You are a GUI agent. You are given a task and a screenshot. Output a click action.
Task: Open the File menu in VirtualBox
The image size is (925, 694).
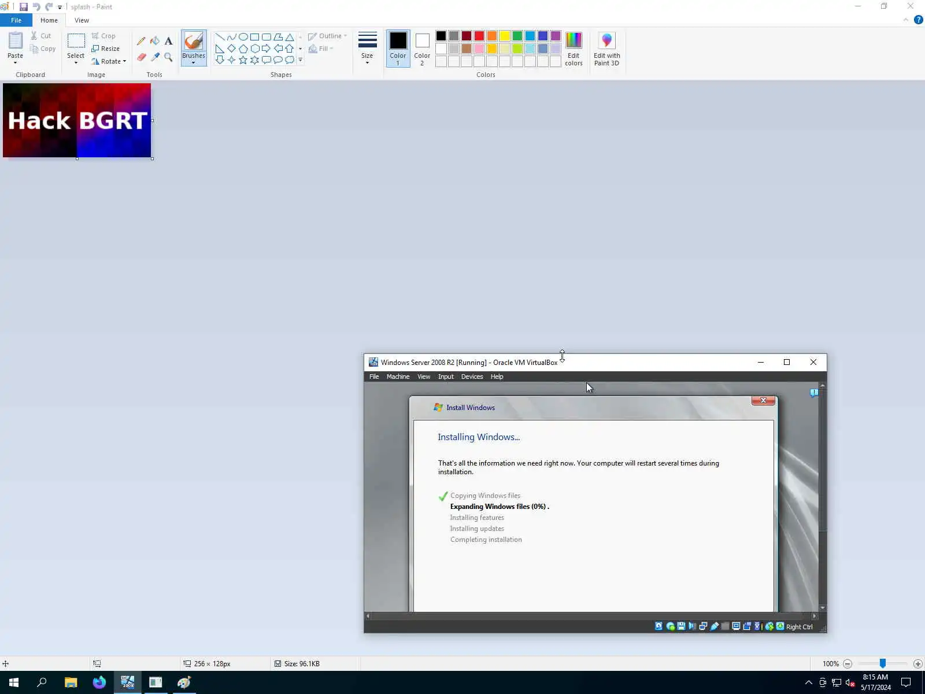tap(374, 376)
